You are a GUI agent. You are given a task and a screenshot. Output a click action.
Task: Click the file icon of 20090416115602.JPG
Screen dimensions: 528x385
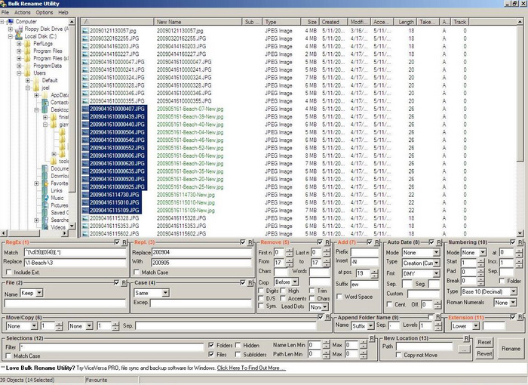click(x=85, y=233)
